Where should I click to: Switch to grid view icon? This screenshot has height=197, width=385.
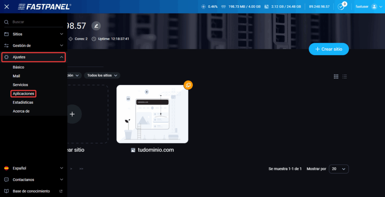[x=336, y=77]
